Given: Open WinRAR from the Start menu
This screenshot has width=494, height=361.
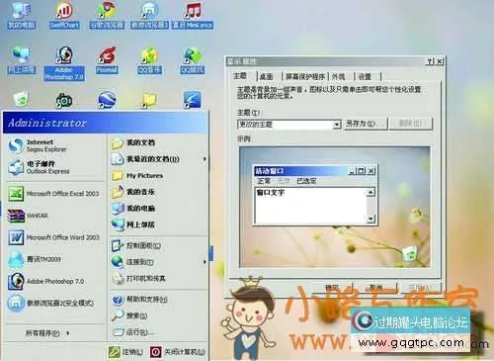Looking at the screenshot, I should coord(55,216).
